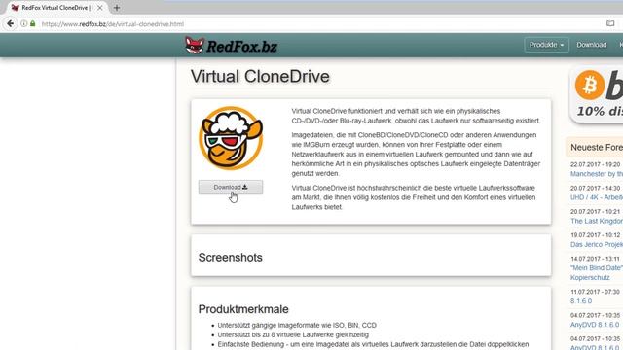The image size is (623, 350).
Task: Click the Download button under sheep logo
Action: click(x=231, y=187)
